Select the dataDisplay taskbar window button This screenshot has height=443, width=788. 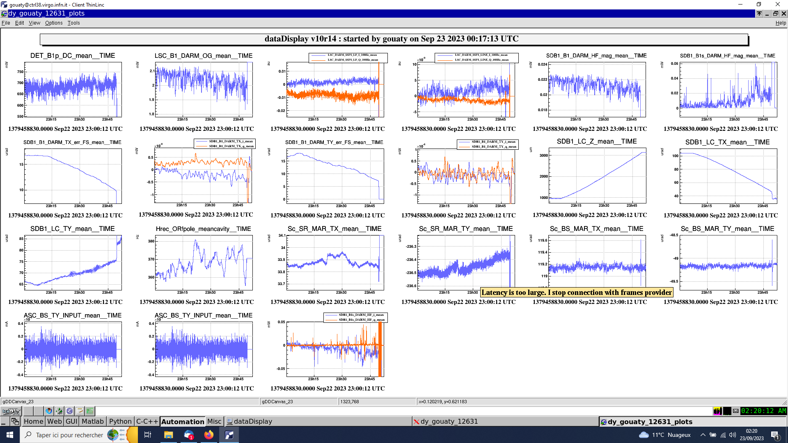click(x=253, y=421)
